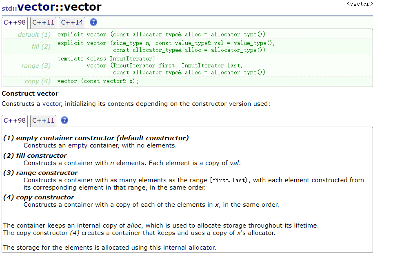Screen dimensions: 402x257
Task: Click the 'default (1)' signature label
Action: pos(34,34)
